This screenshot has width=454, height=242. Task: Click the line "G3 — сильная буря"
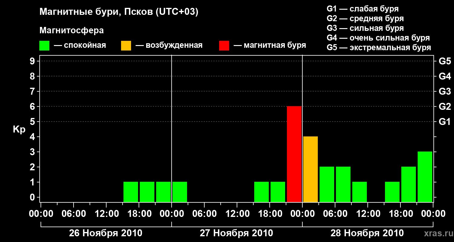(365, 28)
